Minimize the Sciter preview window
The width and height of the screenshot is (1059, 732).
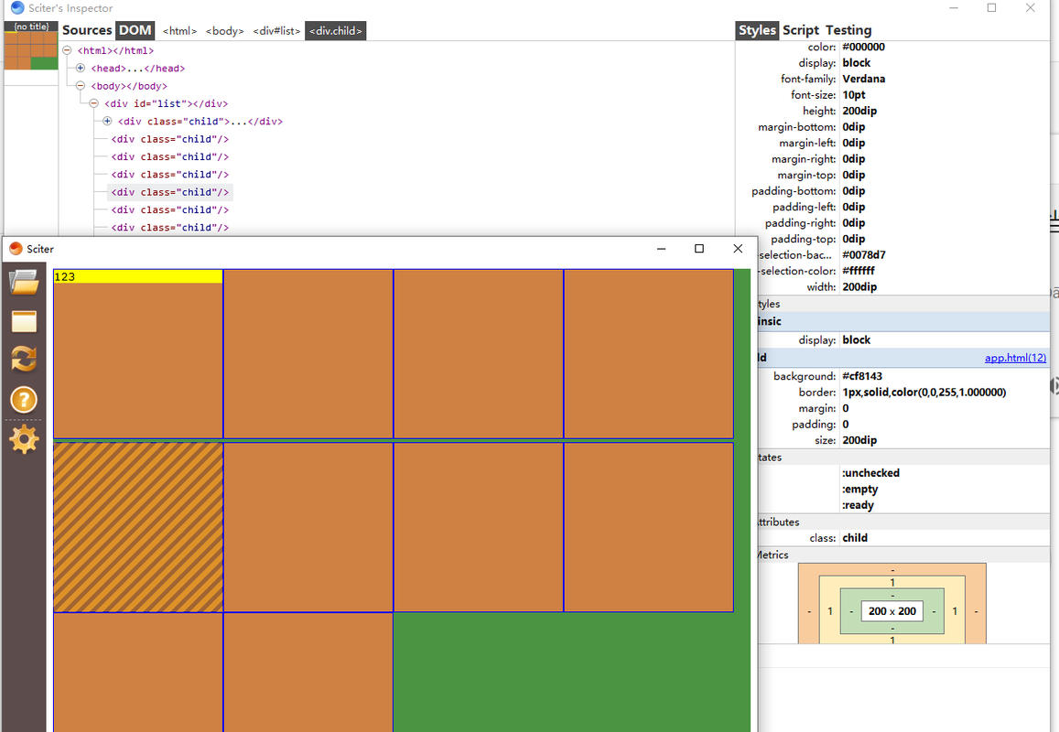[661, 249]
